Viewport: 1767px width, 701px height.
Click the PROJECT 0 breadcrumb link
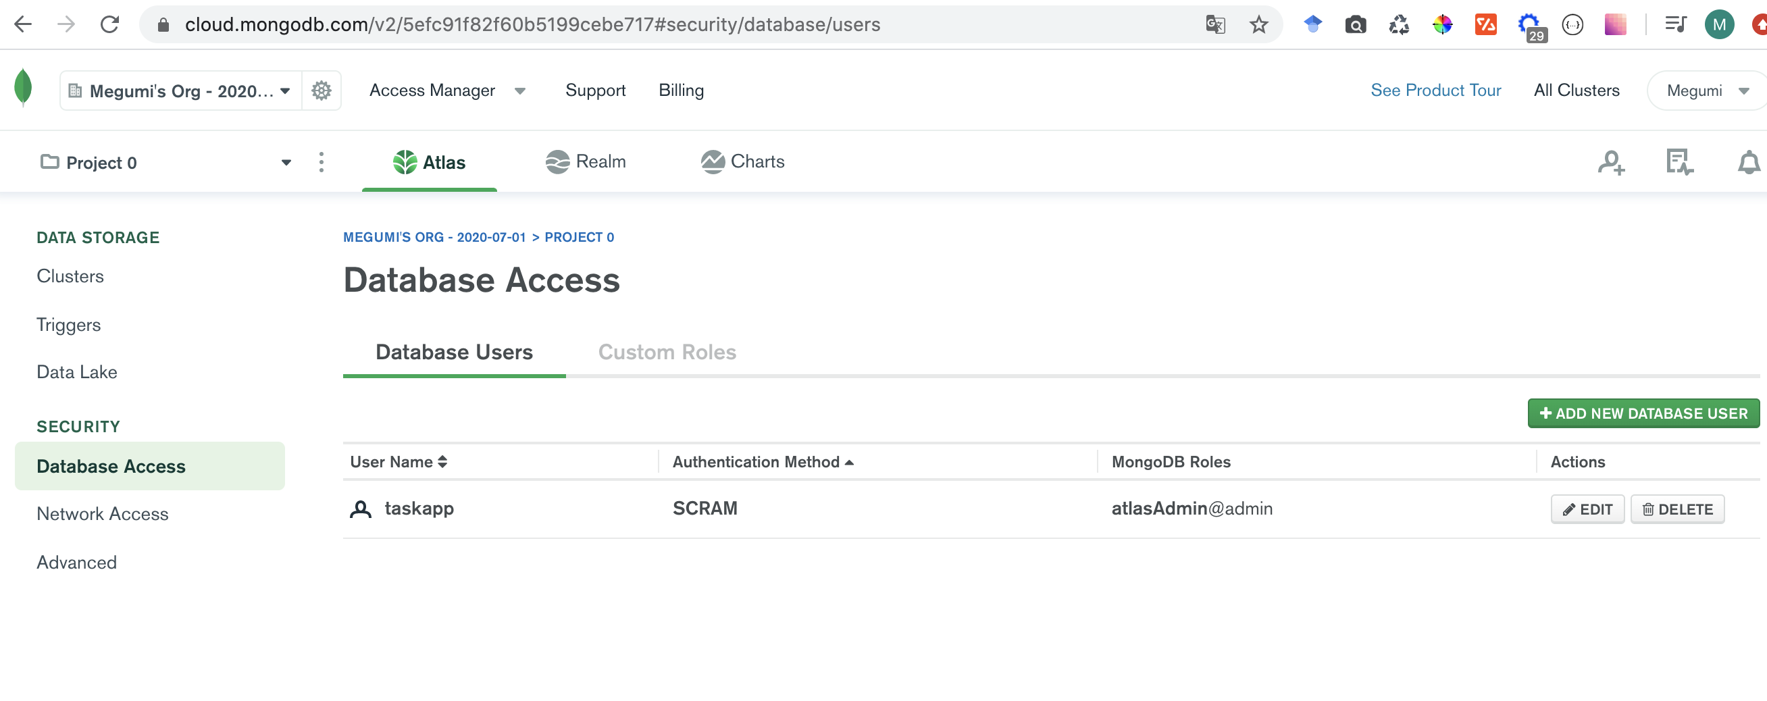[x=579, y=237]
